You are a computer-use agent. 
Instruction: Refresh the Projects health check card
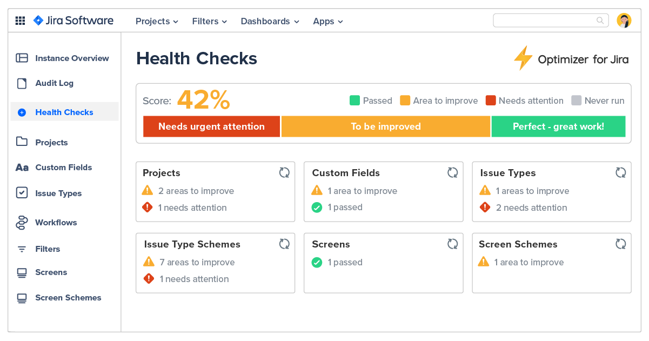[x=284, y=172]
